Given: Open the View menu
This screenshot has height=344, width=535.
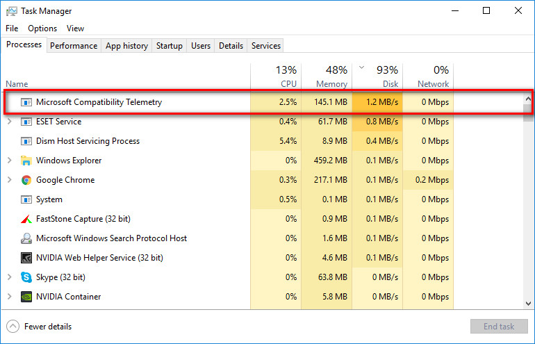Looking at the screenshot, I should [x=75, y=28].
